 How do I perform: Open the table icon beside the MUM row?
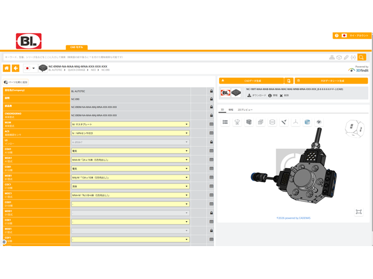[x=211, y=124]
